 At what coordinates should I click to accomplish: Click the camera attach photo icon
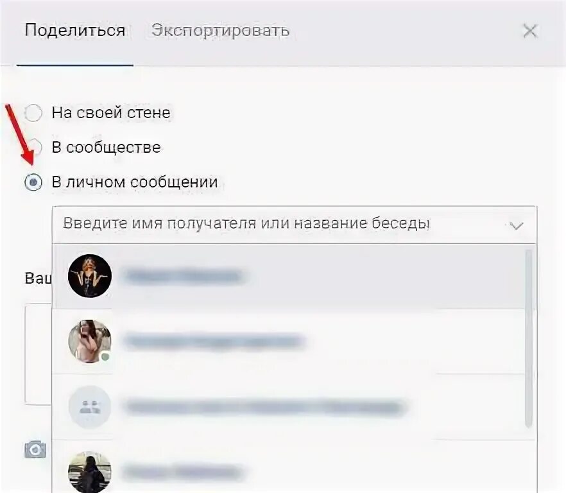tap(35, 449)
